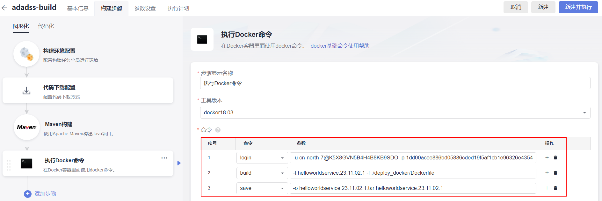The height and width of the screenshot is (201, 602).
Task: Click the back arrow beside adadss-build
Action: [x=4, y=8]
